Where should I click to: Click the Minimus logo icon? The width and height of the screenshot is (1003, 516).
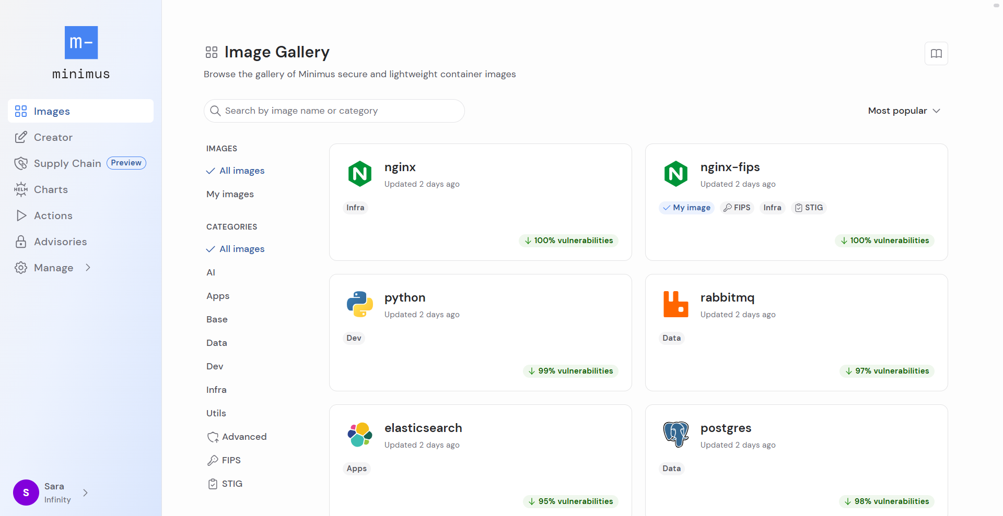point(81,42)
